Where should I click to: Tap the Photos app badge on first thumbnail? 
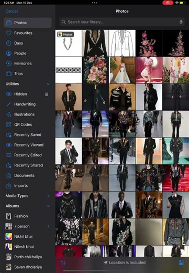coord(65,35)
